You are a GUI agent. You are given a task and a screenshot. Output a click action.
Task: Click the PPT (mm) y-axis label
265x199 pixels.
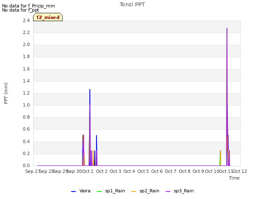pyautogui.click(x=6, y=93)
